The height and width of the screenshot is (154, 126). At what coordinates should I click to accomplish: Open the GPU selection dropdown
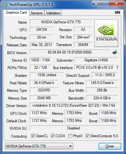(x=39, y=146)
